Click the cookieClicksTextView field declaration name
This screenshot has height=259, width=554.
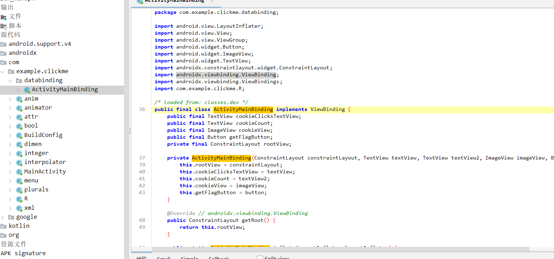pos(267,116)
